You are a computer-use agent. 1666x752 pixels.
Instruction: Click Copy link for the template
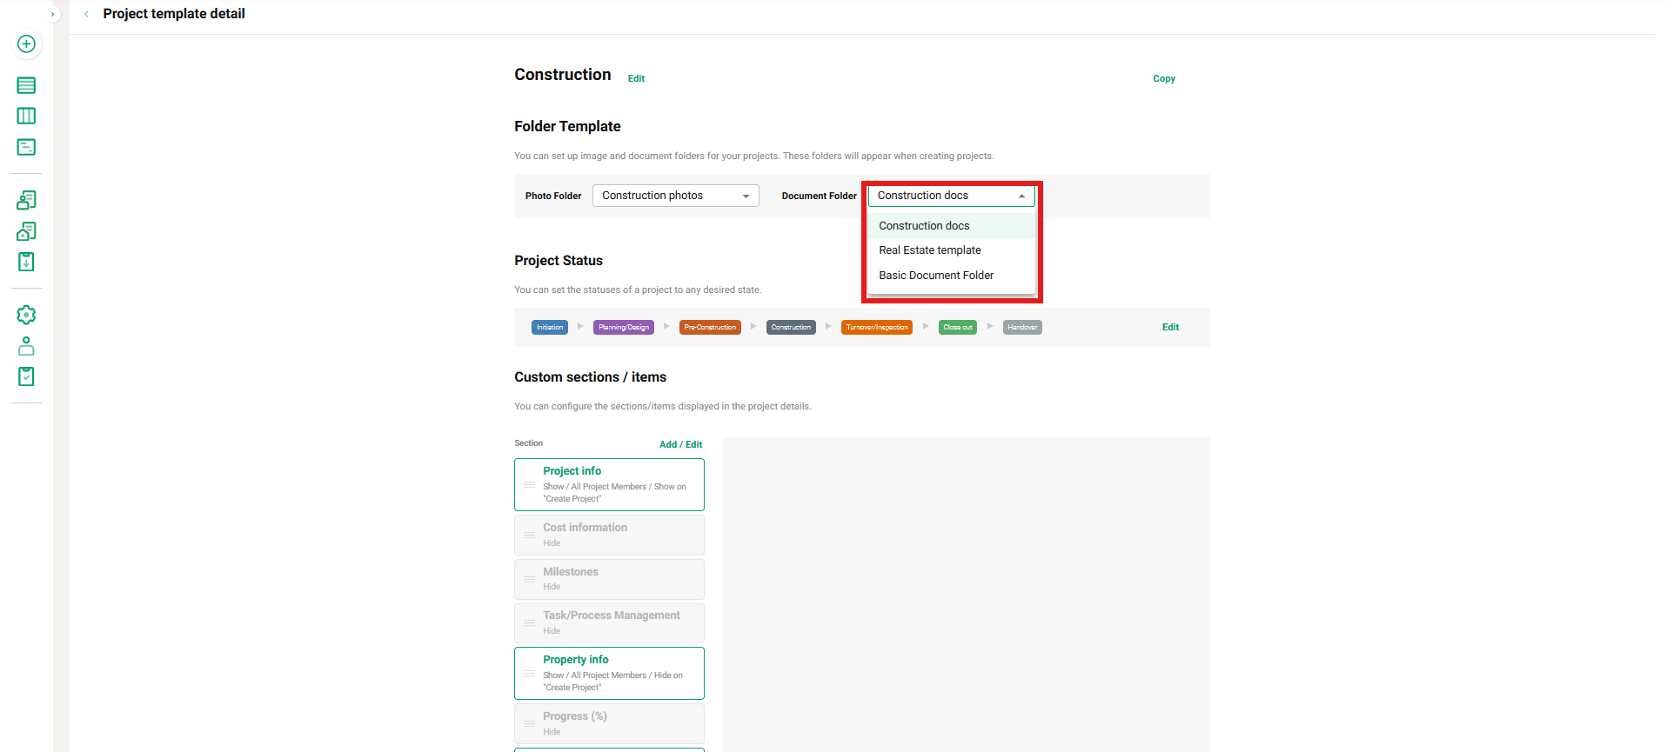(1163, 78)
